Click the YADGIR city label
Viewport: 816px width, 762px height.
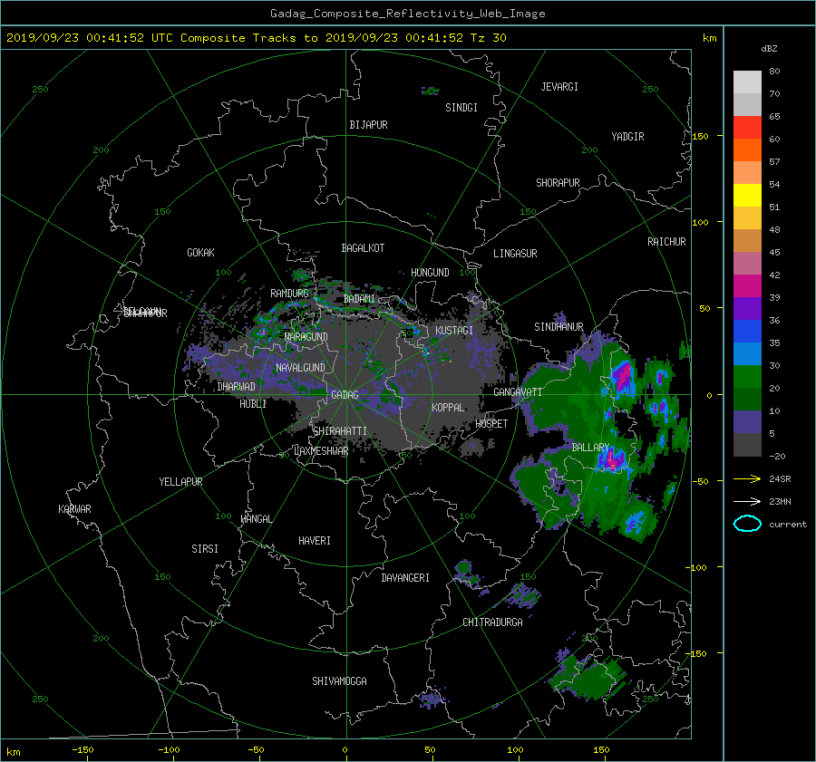point(627,137)
